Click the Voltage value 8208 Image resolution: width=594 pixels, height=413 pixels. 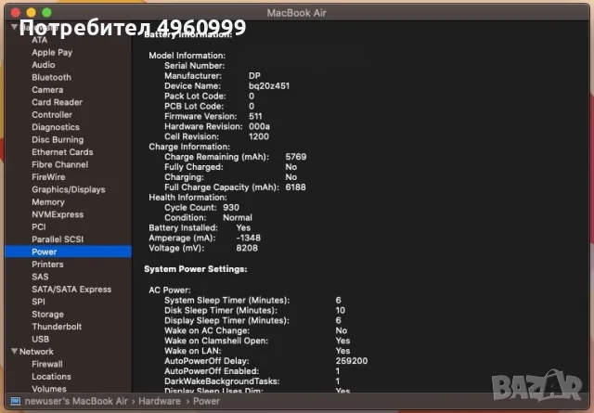coord(247,248)
